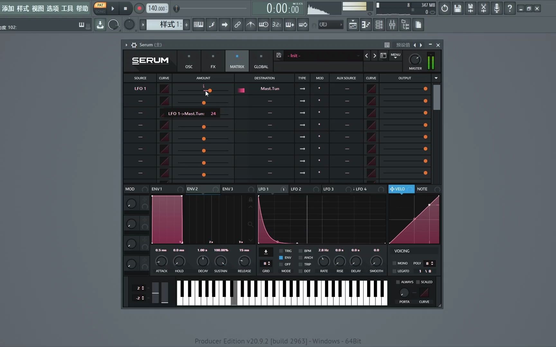The width and height of the screenshot is (556, 347).
Task: Toggle the LFO BPM sync checkbox
Action: coord(301,251)
